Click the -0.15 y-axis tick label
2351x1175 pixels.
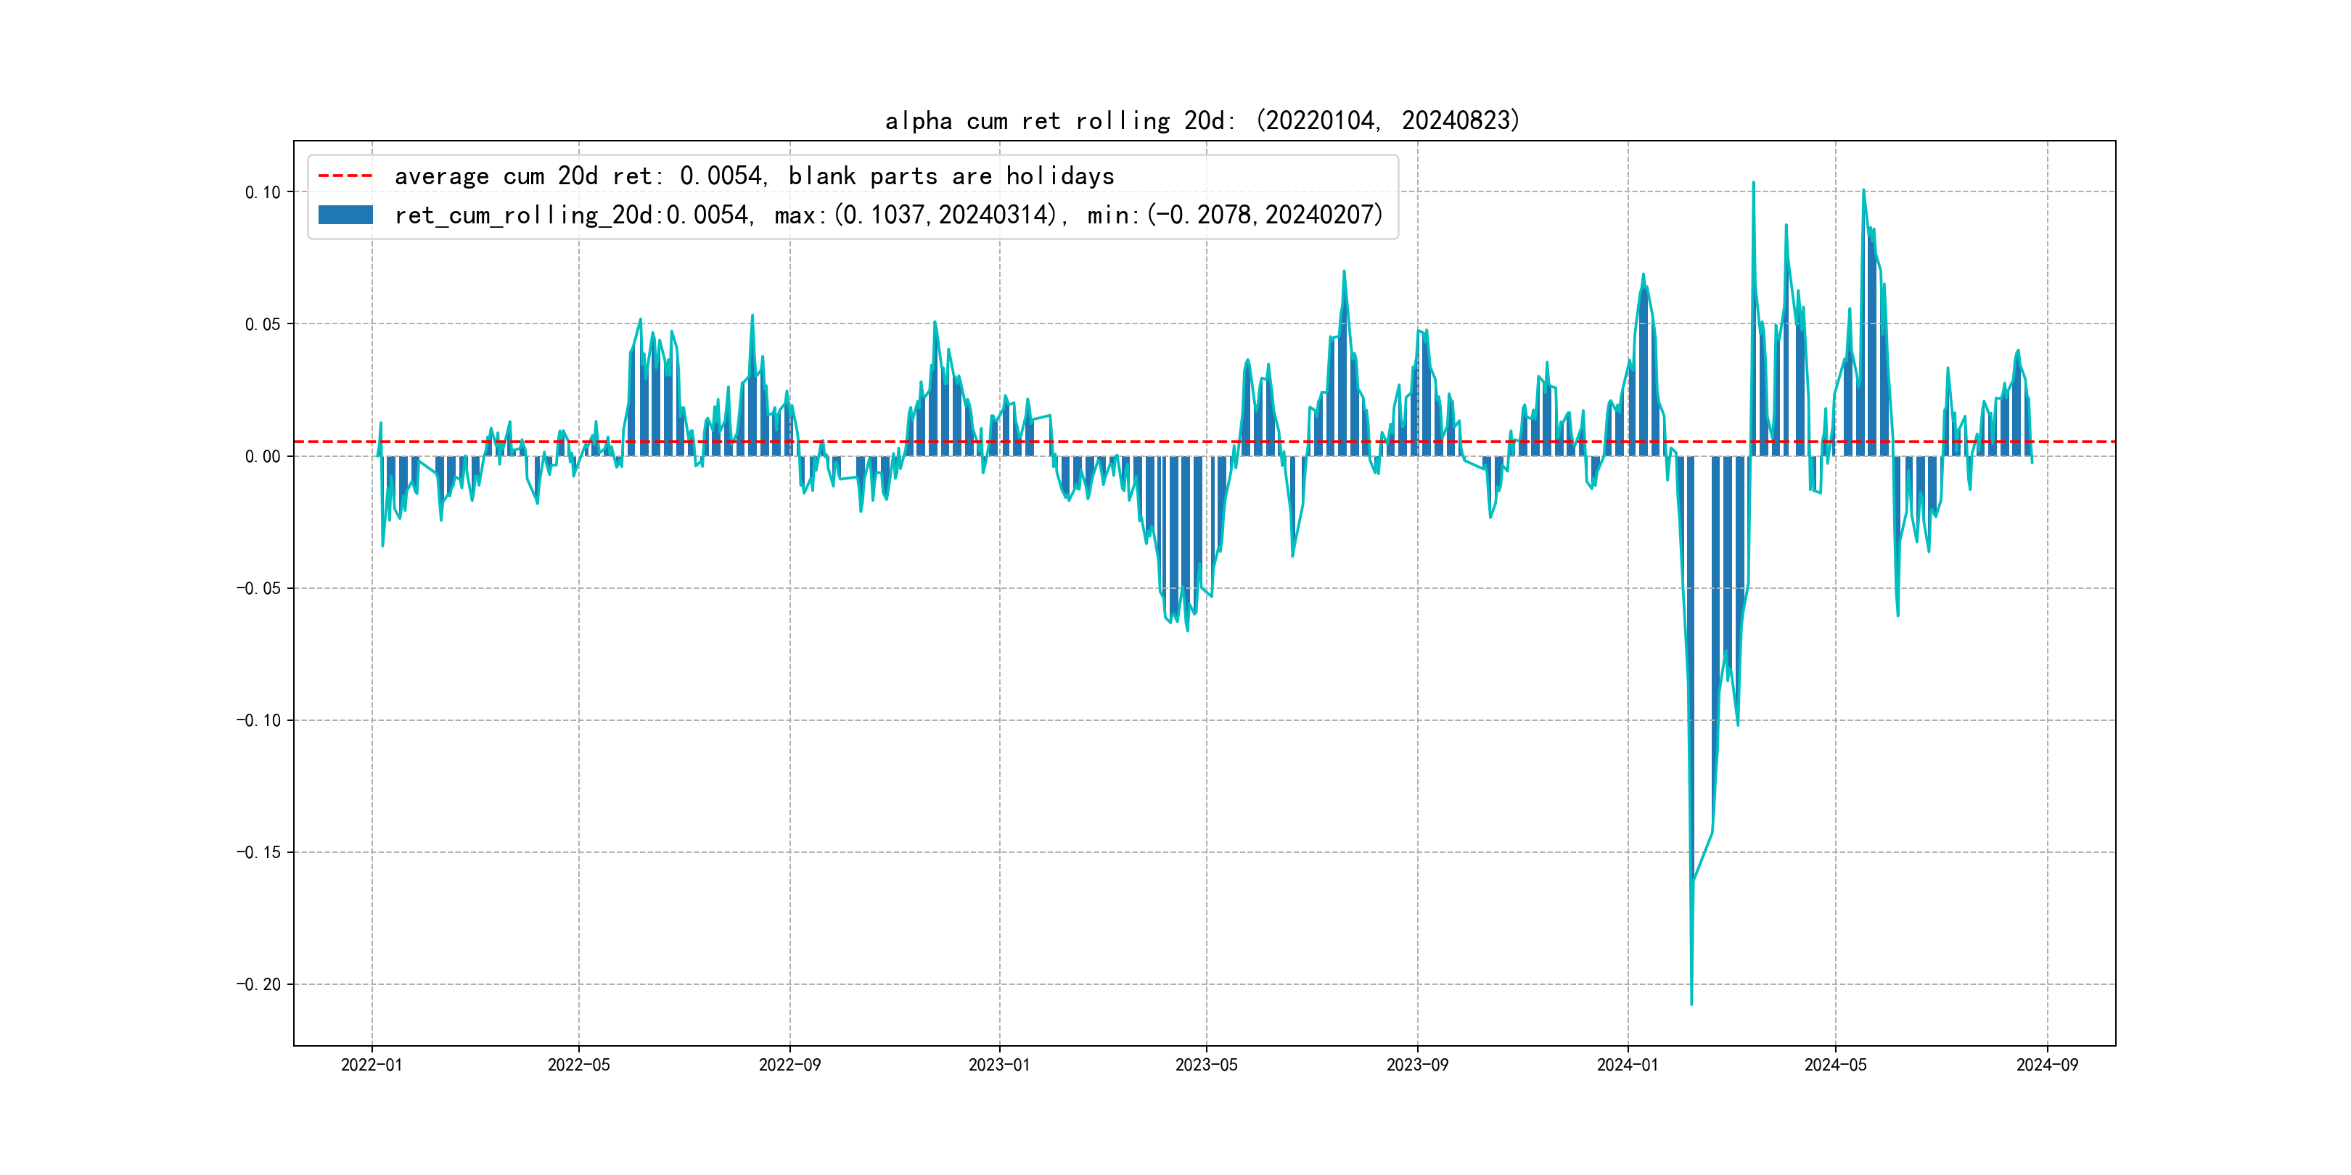[259, 853]
